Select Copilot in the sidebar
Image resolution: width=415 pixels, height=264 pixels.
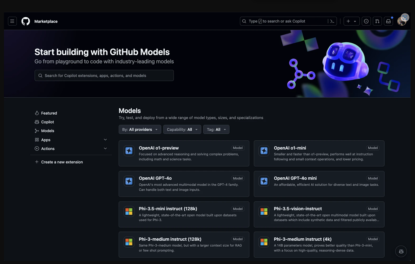coord(48,122)
